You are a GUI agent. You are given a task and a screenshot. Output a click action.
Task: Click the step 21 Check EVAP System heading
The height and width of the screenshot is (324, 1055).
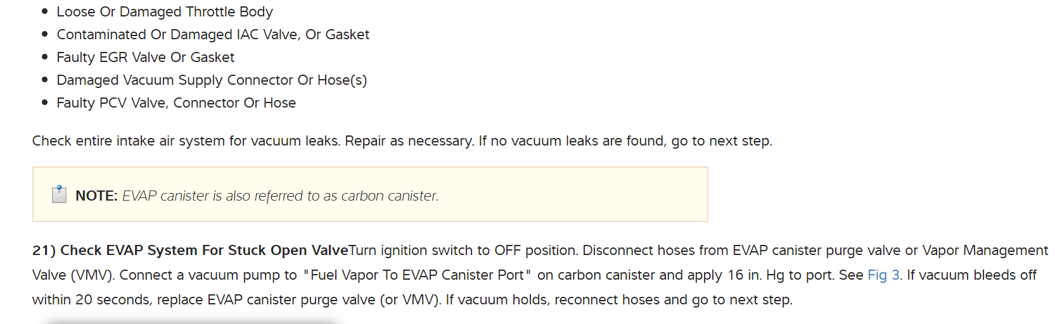point(190,251)
